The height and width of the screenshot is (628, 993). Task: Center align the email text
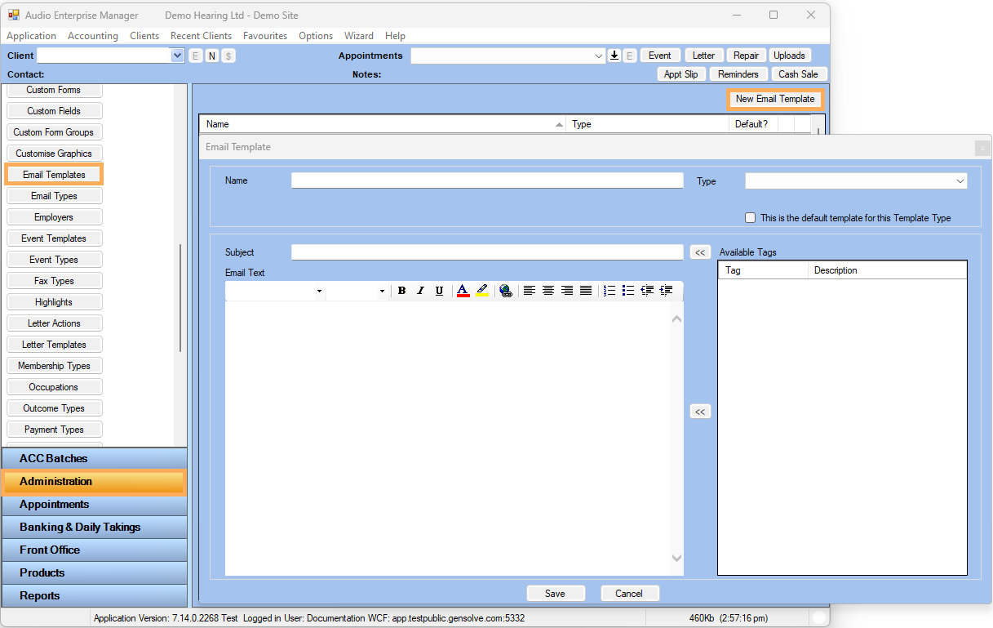(548, 291)
